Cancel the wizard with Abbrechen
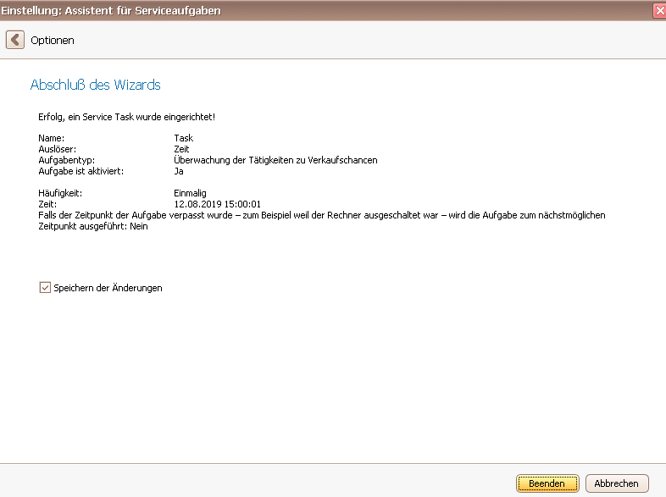 617,483
